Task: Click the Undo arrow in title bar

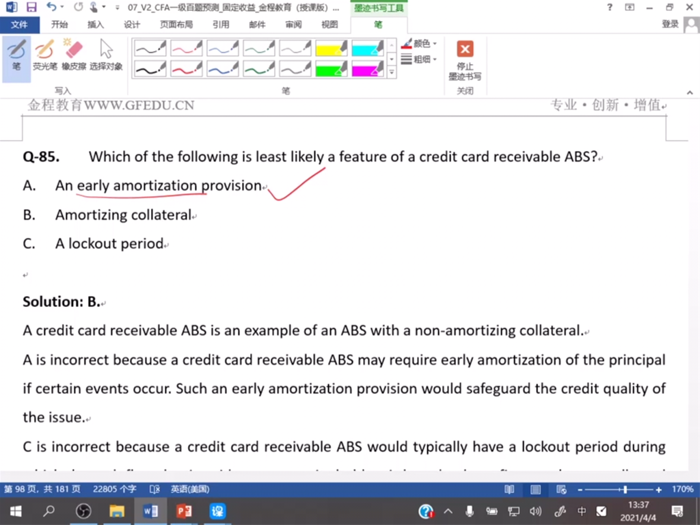Action: point(52,8)
